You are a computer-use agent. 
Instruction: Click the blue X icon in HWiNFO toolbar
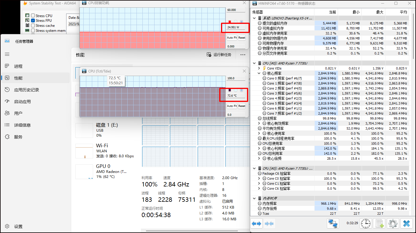(406, 224)
